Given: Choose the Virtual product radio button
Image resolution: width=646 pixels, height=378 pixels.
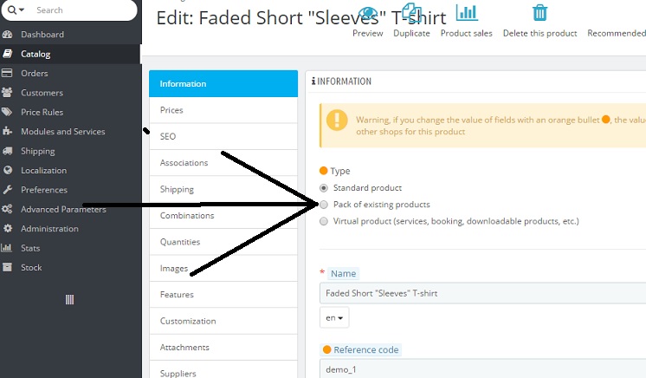Looking at the screenshot, I should tap(324, 221).
